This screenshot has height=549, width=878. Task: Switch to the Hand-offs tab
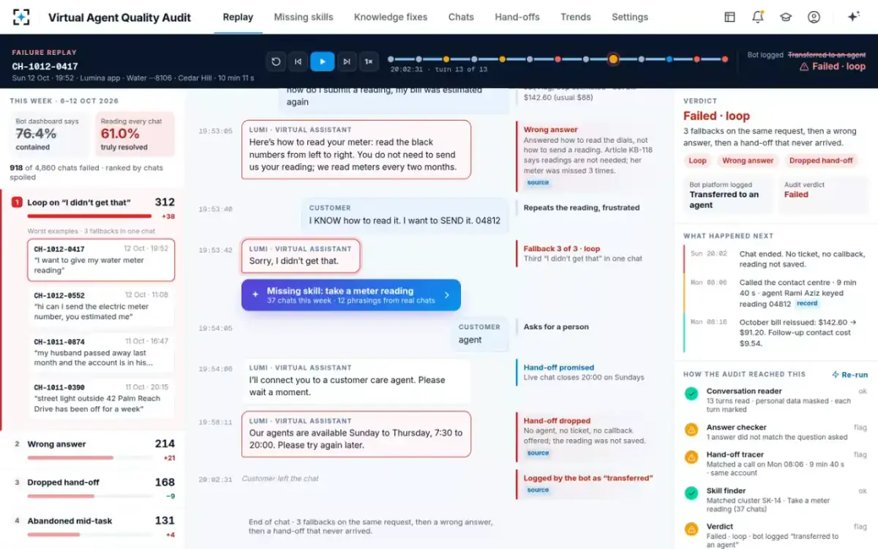[517, 17]
